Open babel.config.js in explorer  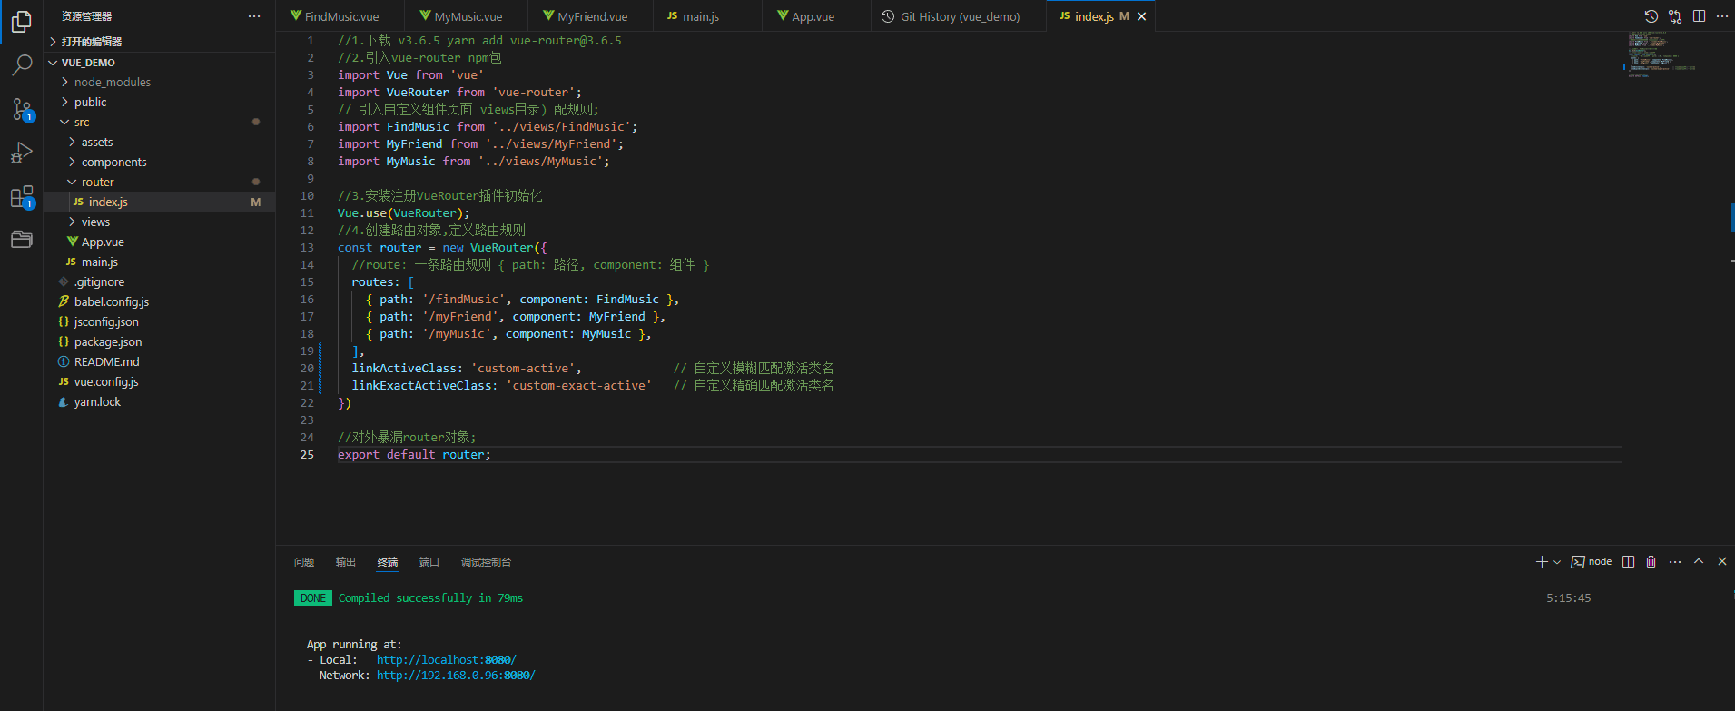pyautogui.click(x=159, y=302)
